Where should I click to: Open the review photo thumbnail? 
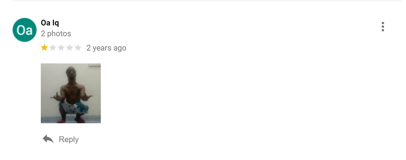(71, 93)
